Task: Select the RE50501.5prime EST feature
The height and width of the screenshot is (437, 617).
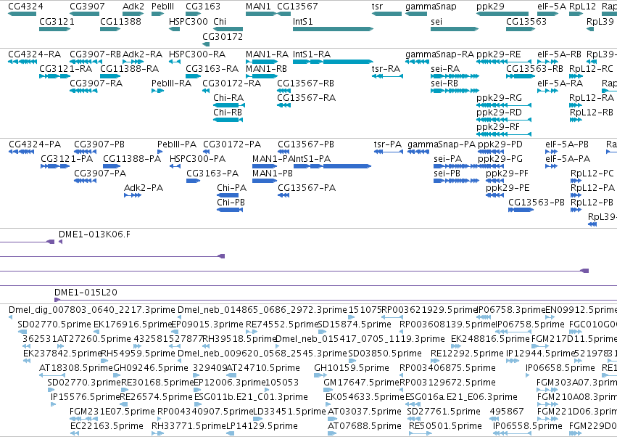Action: (x=421, y=433)
